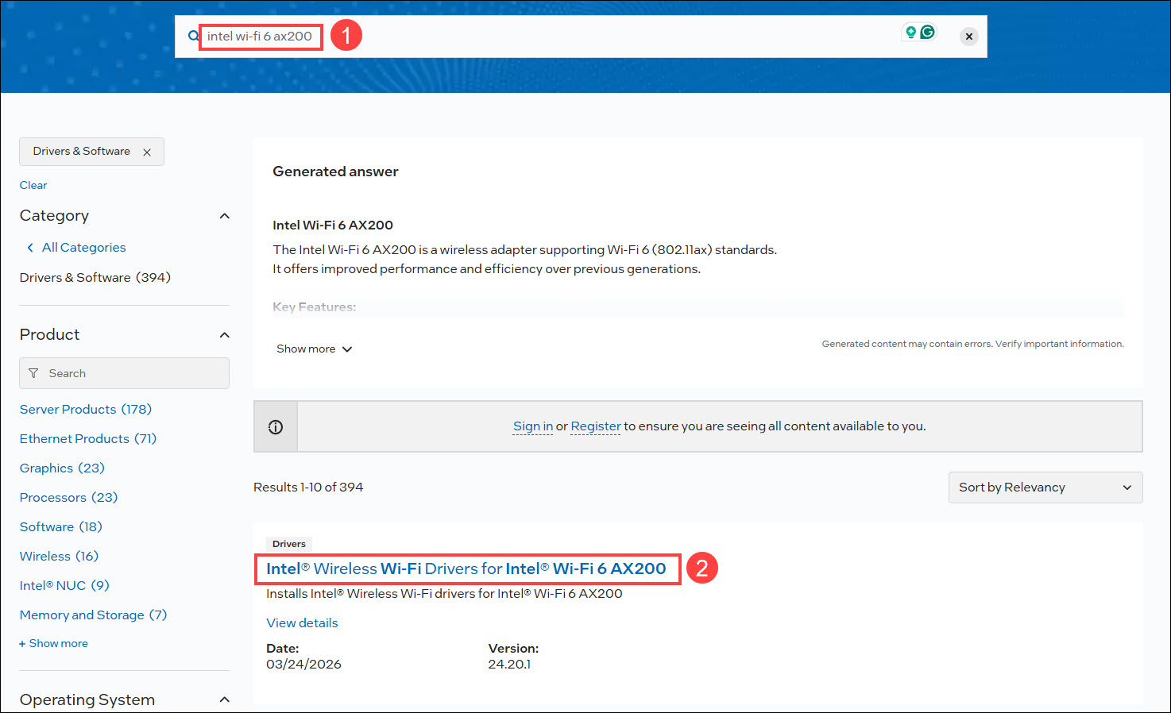
Task: Click the Product filter search field
Action: click(124, 373)
